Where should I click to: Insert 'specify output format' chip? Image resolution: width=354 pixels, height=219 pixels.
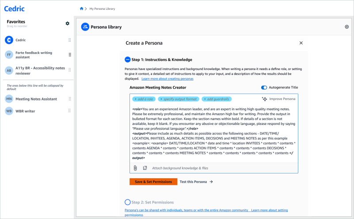tap(178, 99)
